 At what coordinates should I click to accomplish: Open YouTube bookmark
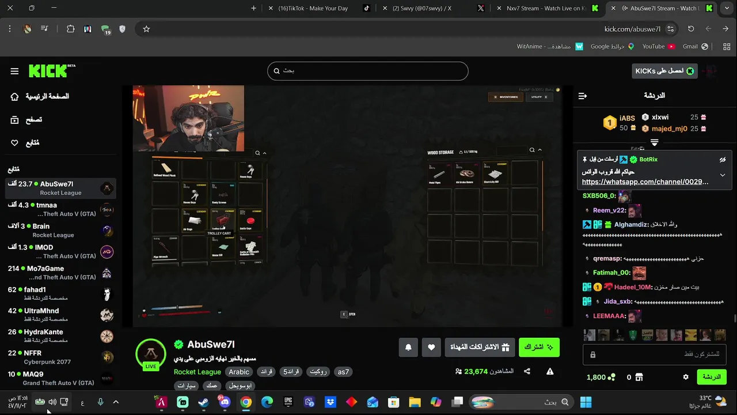coord(658,46)
